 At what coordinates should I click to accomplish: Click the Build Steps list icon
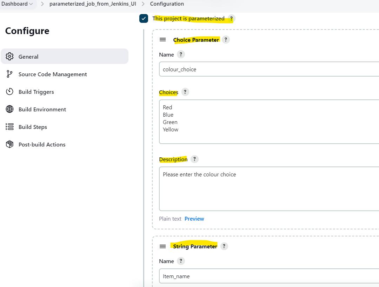10,127
